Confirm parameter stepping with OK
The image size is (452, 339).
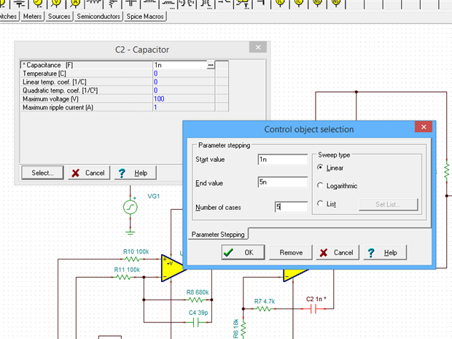click(241, 252)
